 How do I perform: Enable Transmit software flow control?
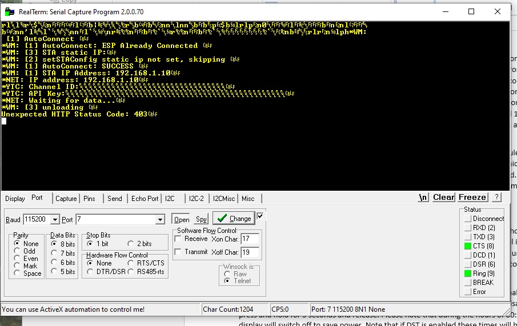pos(179,252)
